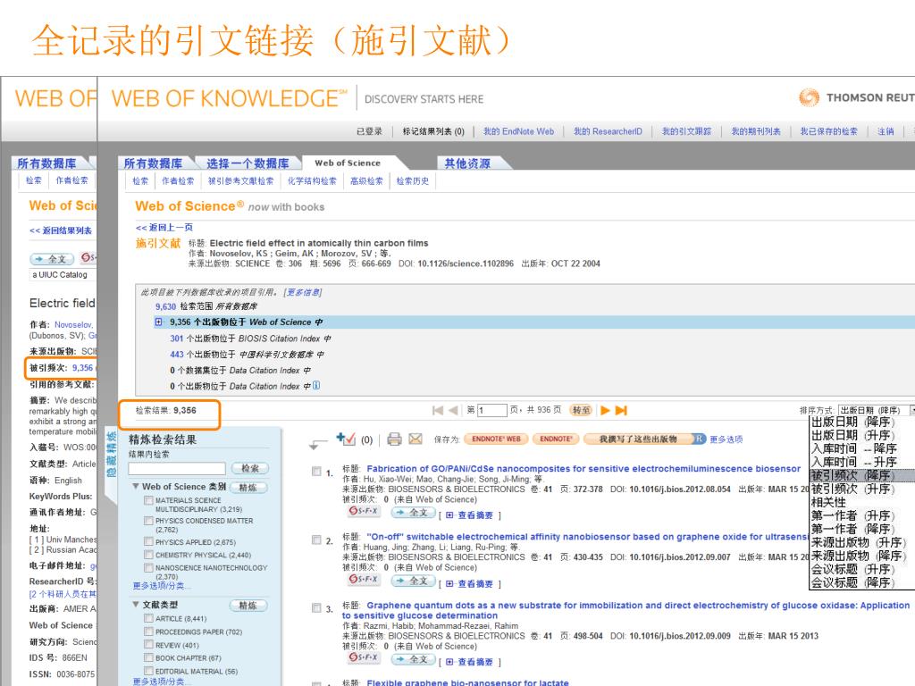Open the Web of Science tab
This screenshot has width=915, height=686.
pos(348,163)
